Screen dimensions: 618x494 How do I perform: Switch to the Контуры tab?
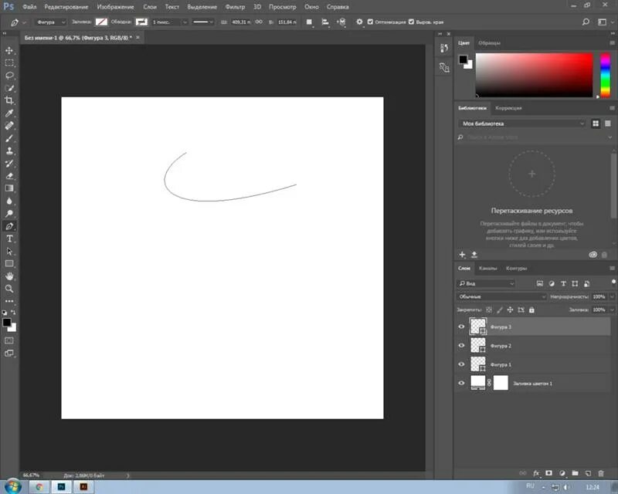coord(516,269)
